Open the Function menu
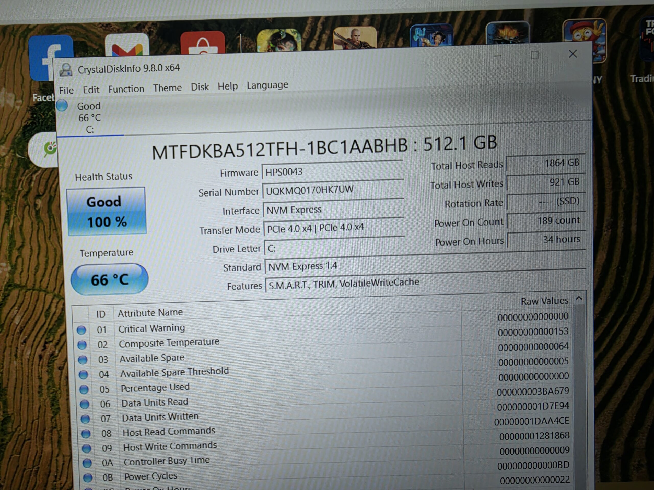Screen dimensions: 654x490 tap(126, 89)
